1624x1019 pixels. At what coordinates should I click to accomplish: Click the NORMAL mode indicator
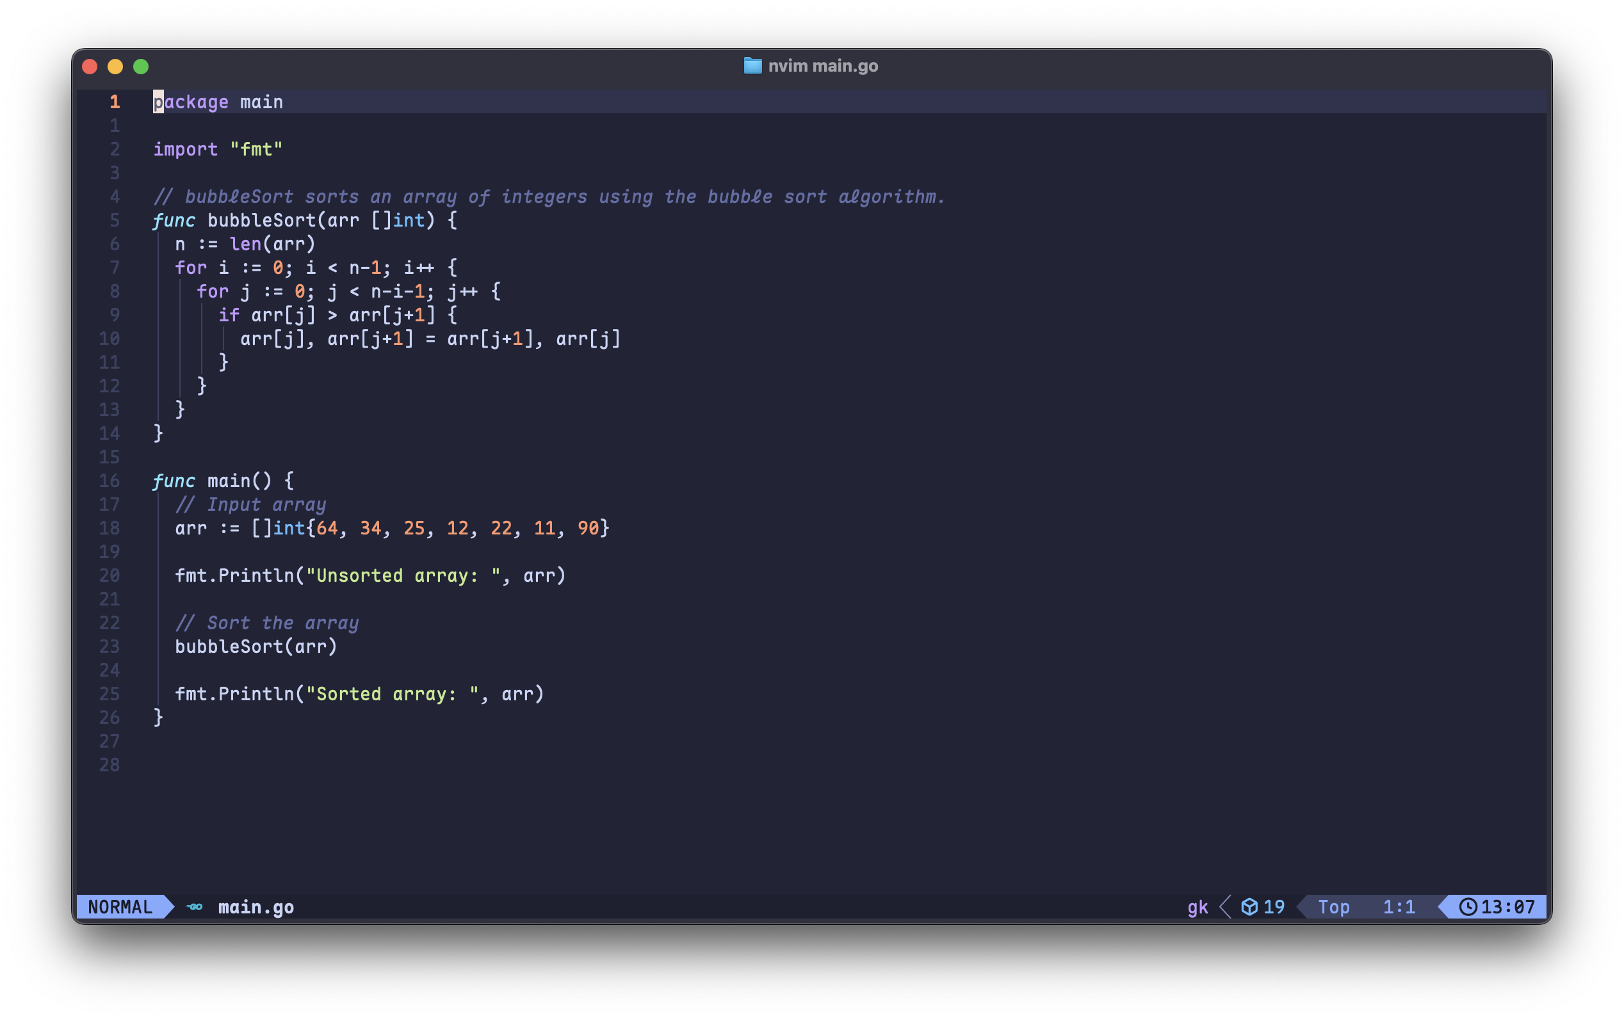[x=120, y=906]
